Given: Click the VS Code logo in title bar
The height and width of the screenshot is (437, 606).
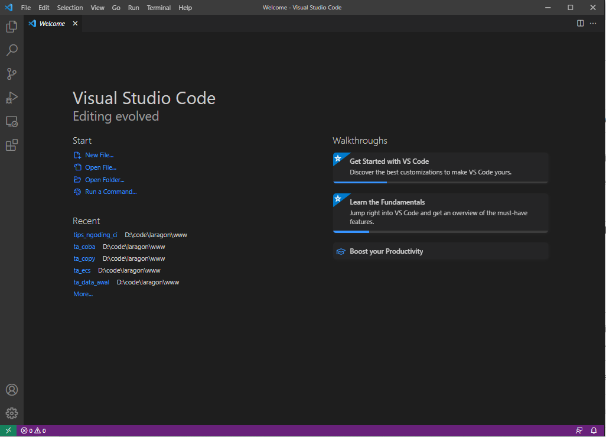Looking at the screenshot, I should click(x=9, y=7).
